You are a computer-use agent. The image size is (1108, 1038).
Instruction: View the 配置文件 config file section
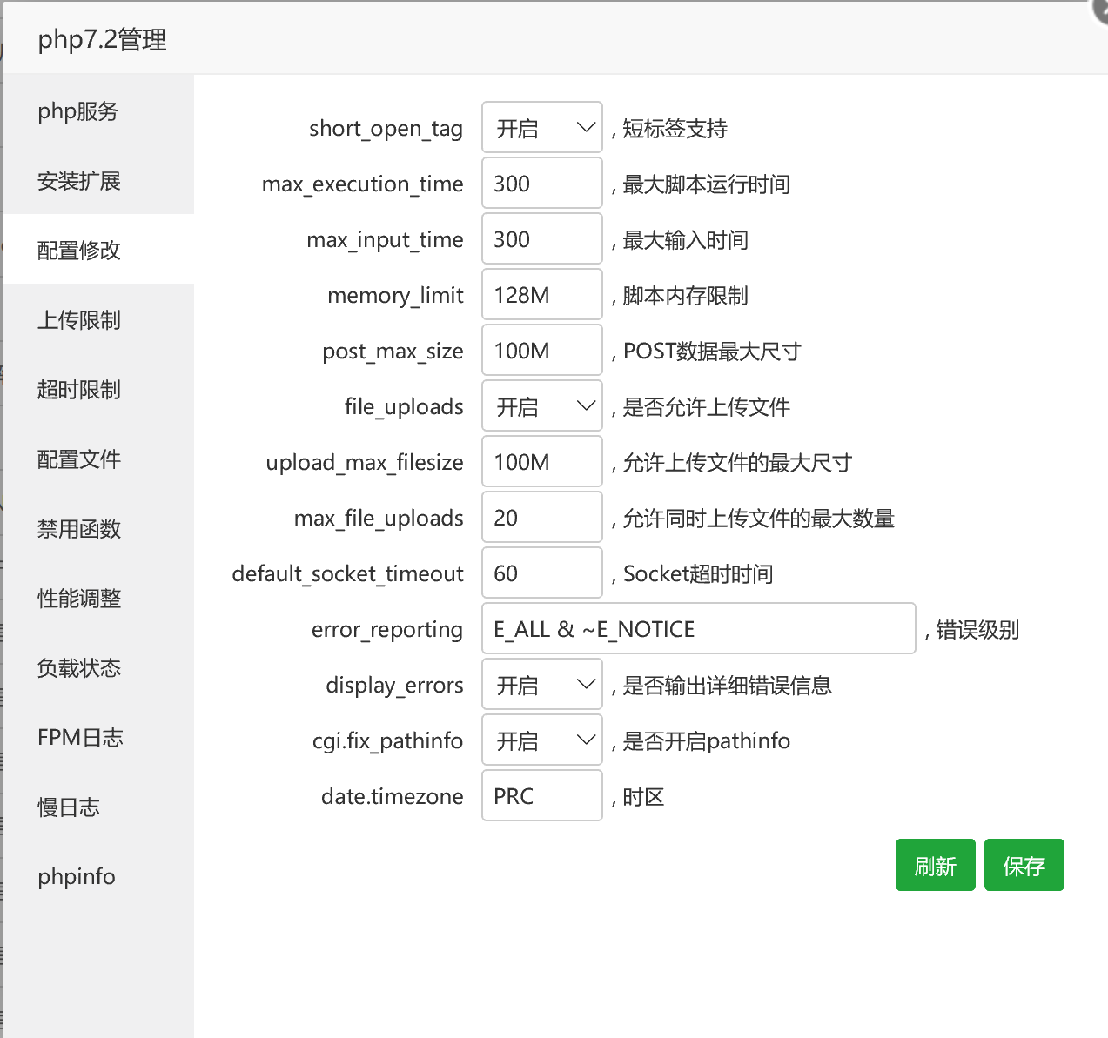79,459
